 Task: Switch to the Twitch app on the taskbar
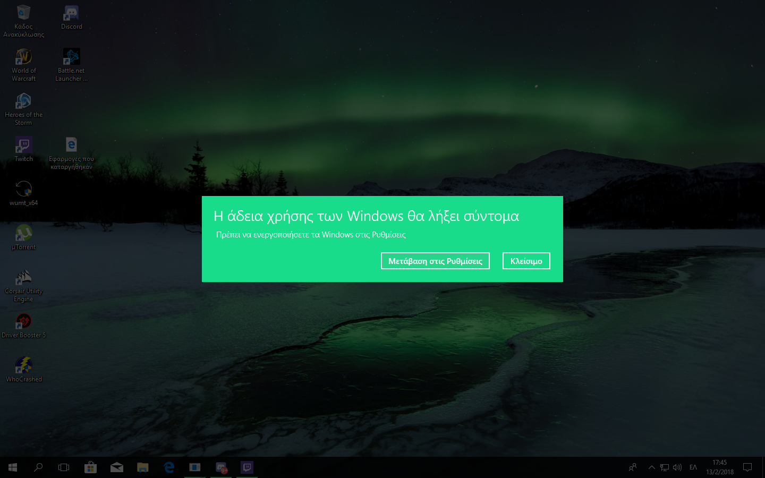point(247,467)
